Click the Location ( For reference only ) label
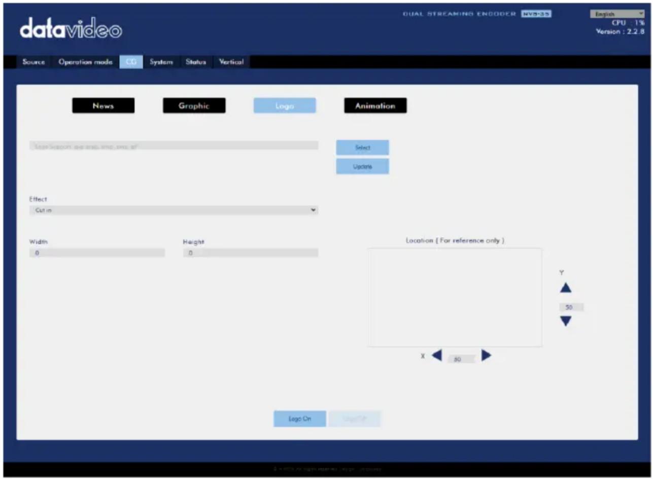Image resolution: width=653 pixels, height=479 pixels. click(455, 240)
